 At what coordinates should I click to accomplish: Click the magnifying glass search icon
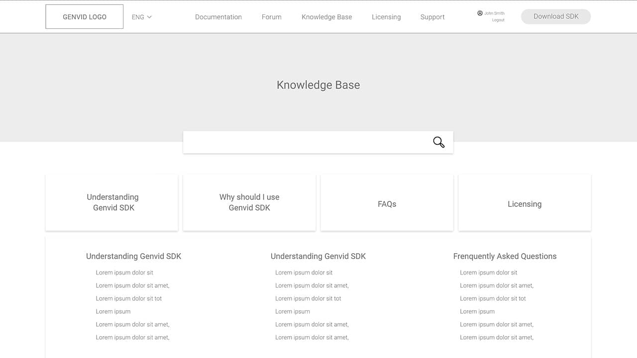pos(438,142)
